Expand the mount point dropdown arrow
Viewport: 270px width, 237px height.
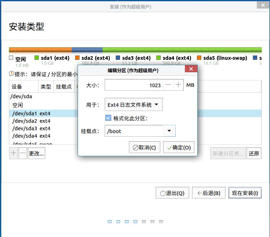(x=169, y=131)
